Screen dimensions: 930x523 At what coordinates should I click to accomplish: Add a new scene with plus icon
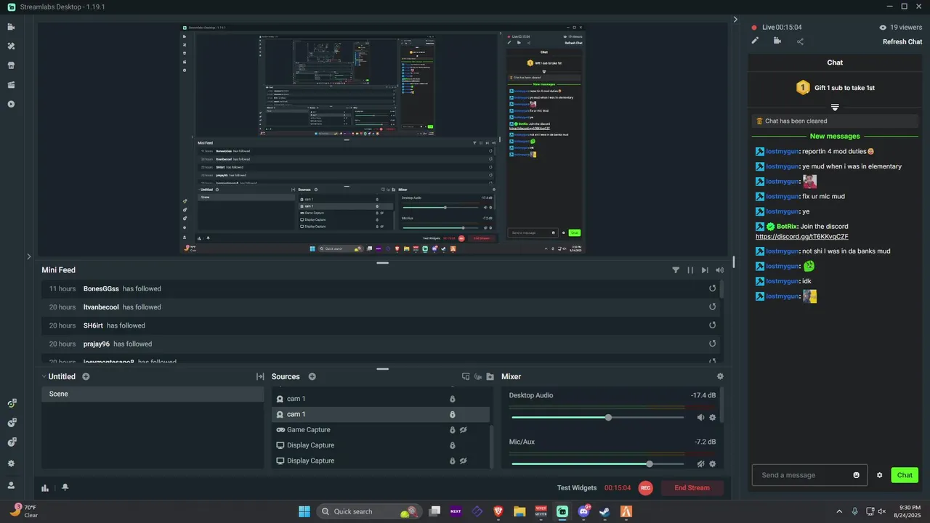[86, 376]
